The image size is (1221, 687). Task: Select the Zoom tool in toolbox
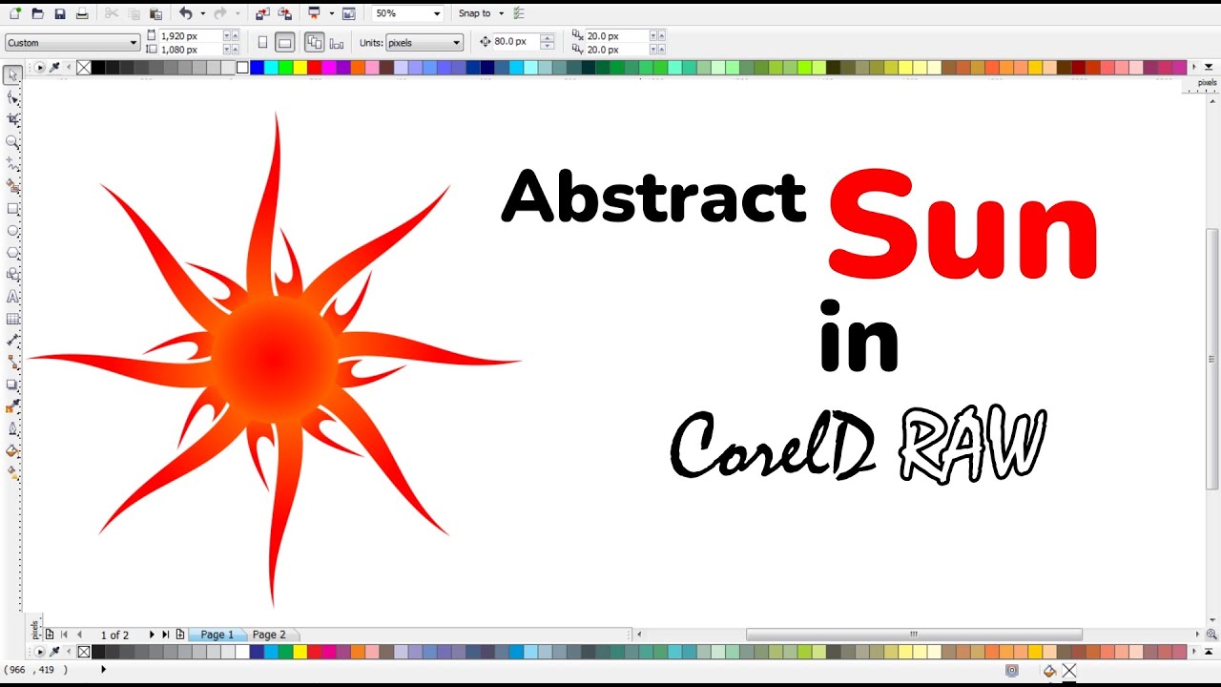click(12, 141)
